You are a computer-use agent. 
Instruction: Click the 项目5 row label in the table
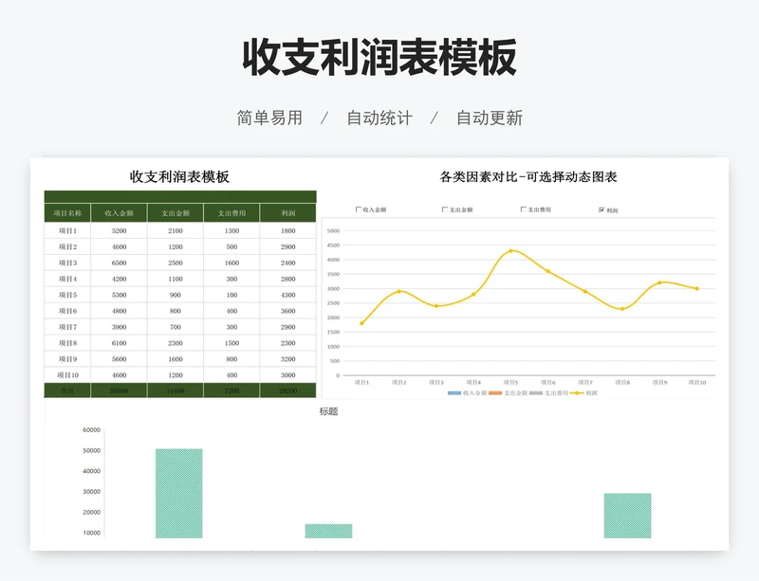tap(67, 295)
